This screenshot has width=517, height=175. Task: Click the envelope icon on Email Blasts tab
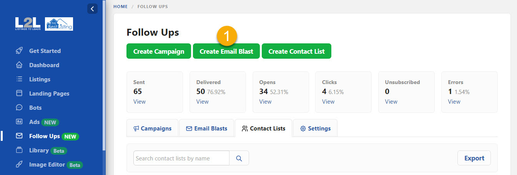(189, 129)
